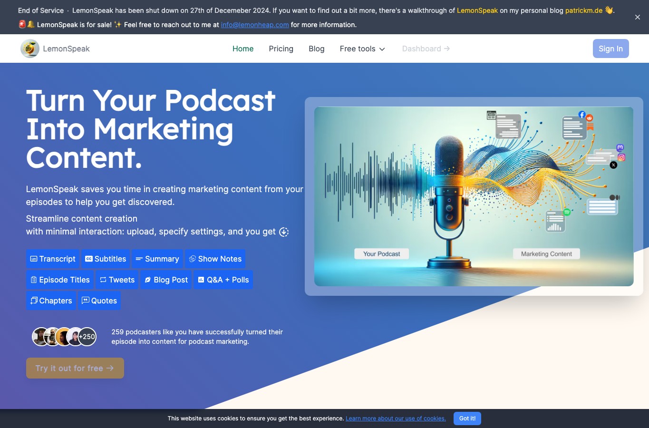Screen dimensions: 649x428
Task: Click the circled down-arrow after 'you get'
Action: 284,232
